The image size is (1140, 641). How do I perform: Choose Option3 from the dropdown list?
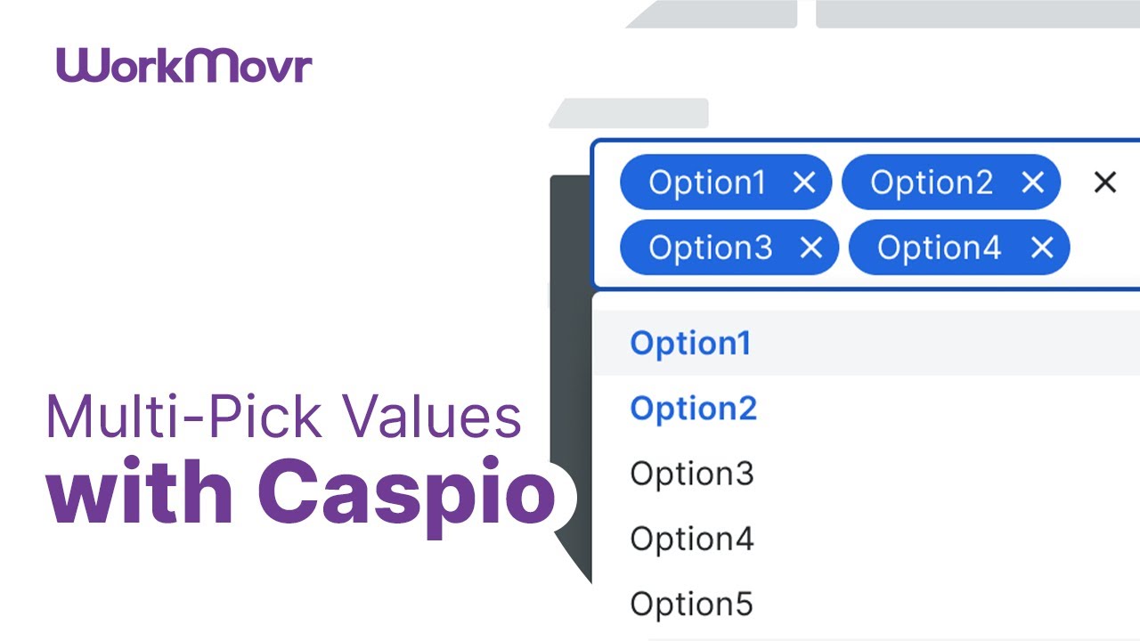[x=867, y=474]
